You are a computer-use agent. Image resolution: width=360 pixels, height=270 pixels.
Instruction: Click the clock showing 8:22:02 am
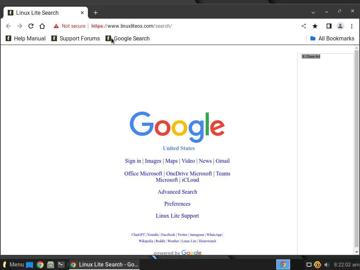[346, 265]
